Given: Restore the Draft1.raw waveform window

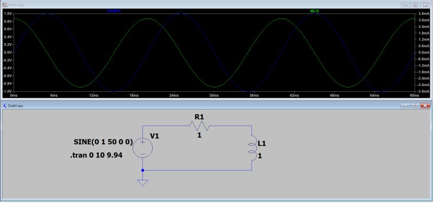Looking at the screenshot, I should point(415,5).
